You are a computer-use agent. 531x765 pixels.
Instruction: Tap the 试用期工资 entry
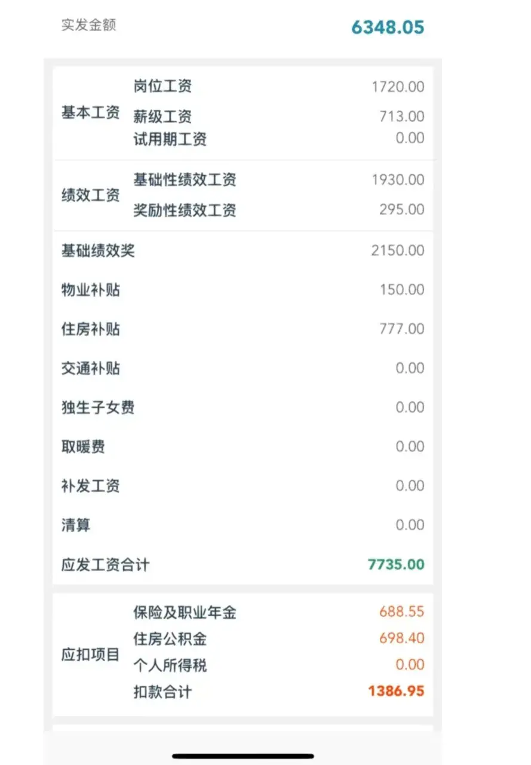[x=278, y=139]
